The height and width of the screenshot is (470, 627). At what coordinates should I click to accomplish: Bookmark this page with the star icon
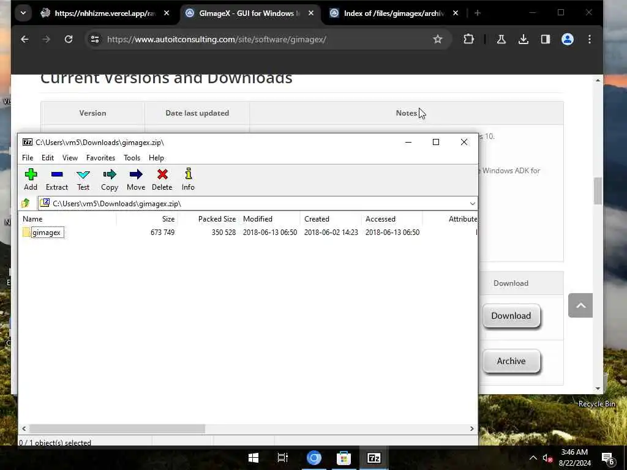coord(437,39)
